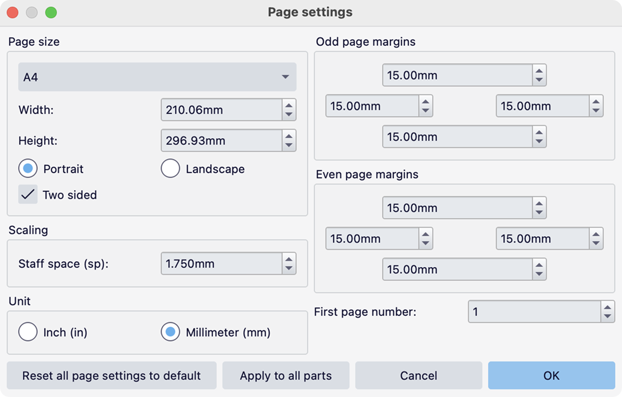Viewport: 622px width, 397px height.
Task: Increase the page Width using up arrow
Action: [x=289, y=106]
